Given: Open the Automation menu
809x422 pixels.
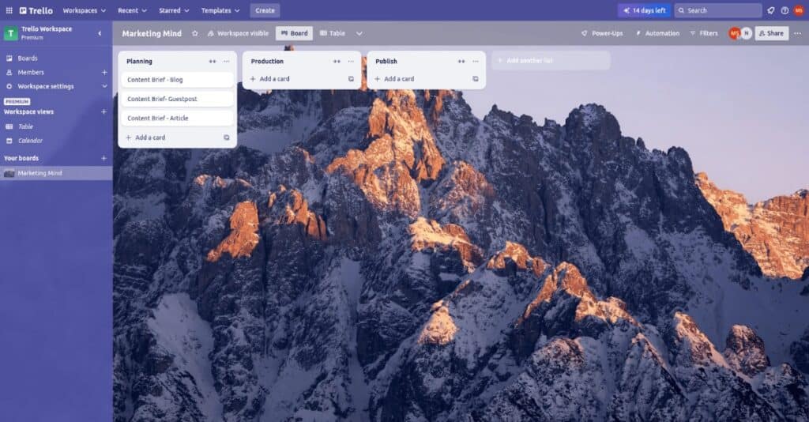Looking at the screenshot, I should [657, 33].
